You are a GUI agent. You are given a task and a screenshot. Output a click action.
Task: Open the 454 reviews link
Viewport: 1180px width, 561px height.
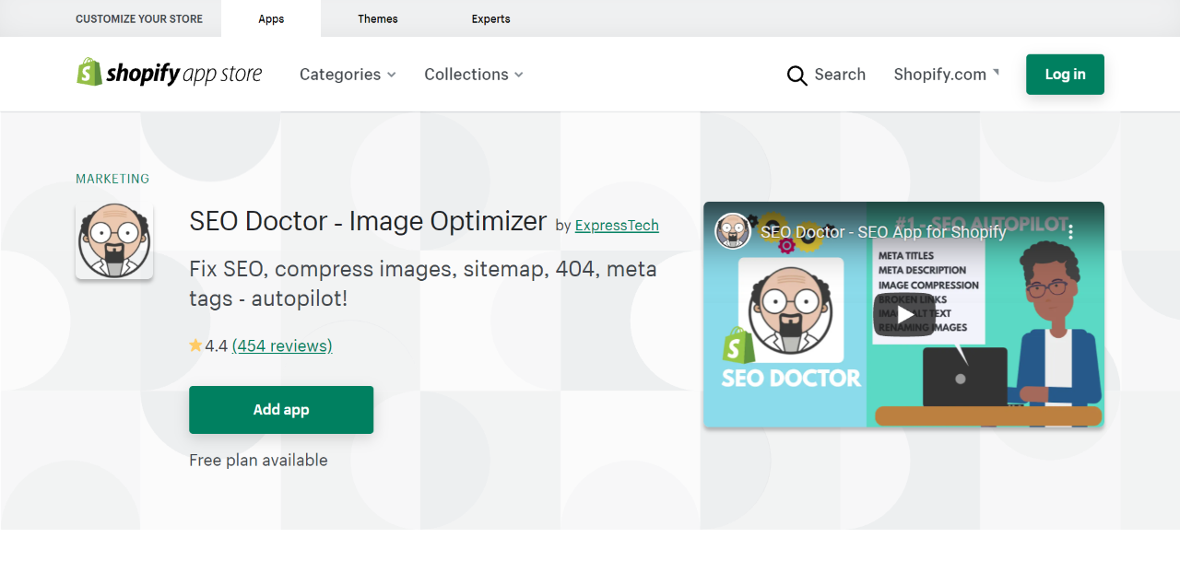click(282, 345)
